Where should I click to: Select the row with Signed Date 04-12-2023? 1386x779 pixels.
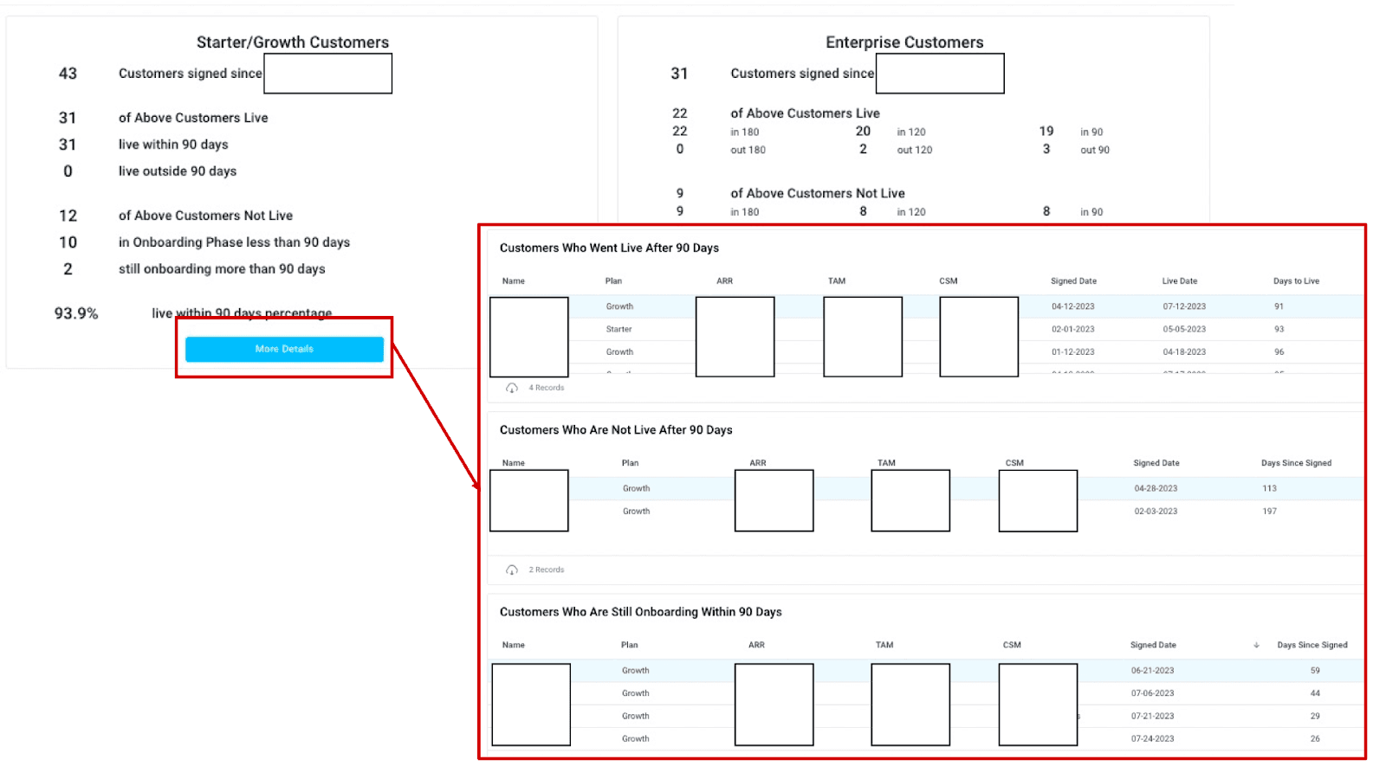pos(1072,306)
